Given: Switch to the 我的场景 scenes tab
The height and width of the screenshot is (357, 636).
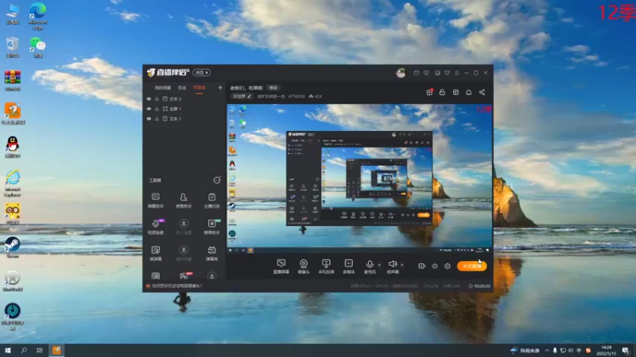Looking at the screenshot, I should pyautogui.click(x=163, y=87).
